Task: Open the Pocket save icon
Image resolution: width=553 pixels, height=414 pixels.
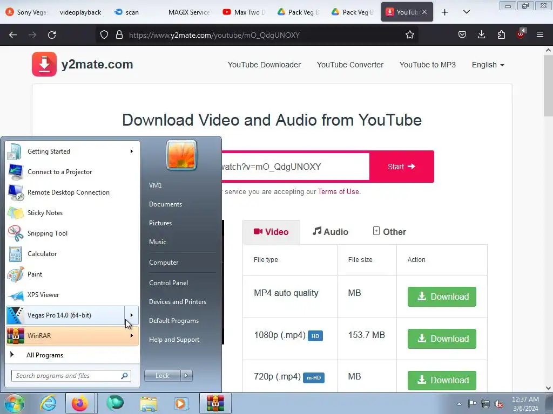Action: coord(462,35)
